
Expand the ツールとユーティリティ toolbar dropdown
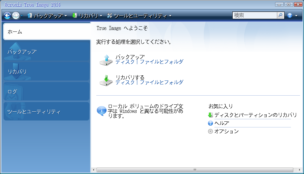tap(139, 15)
